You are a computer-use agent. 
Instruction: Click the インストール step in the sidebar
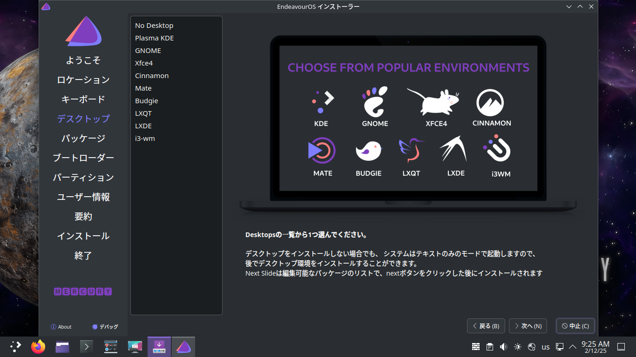tap(83, 236)
